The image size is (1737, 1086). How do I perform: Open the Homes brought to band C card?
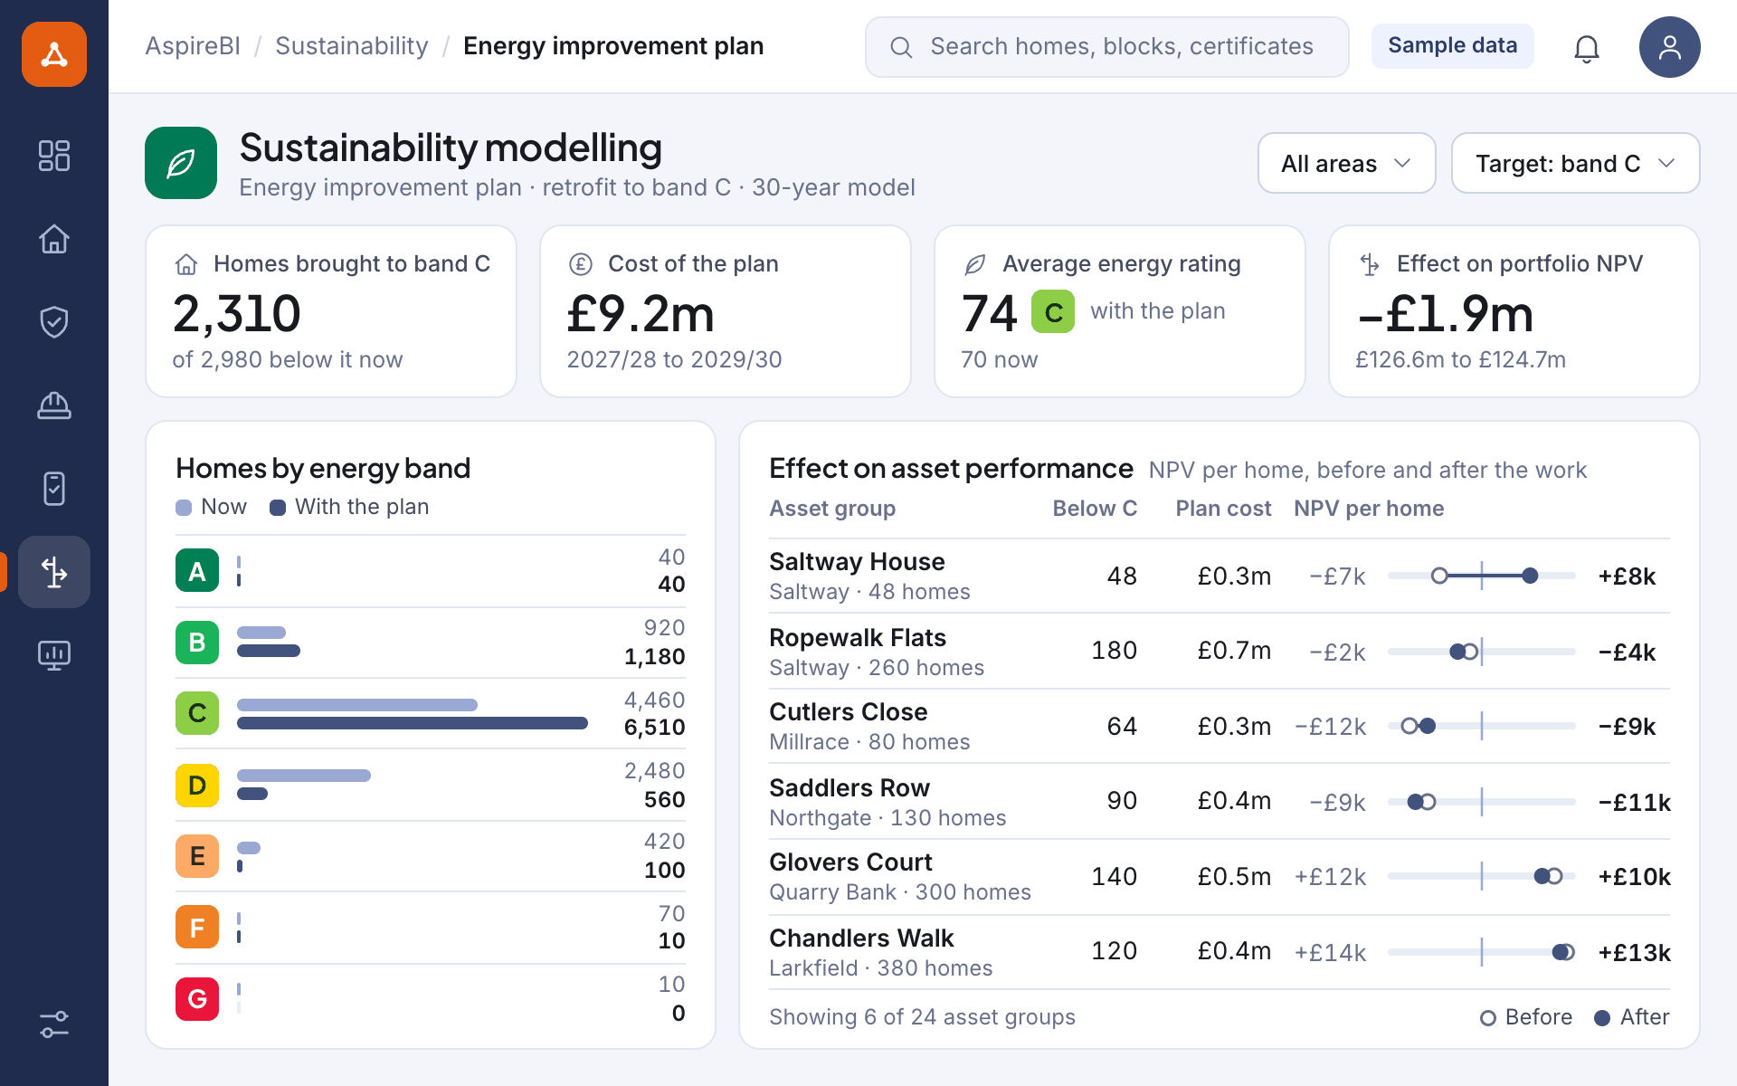(x=331, y=311)
